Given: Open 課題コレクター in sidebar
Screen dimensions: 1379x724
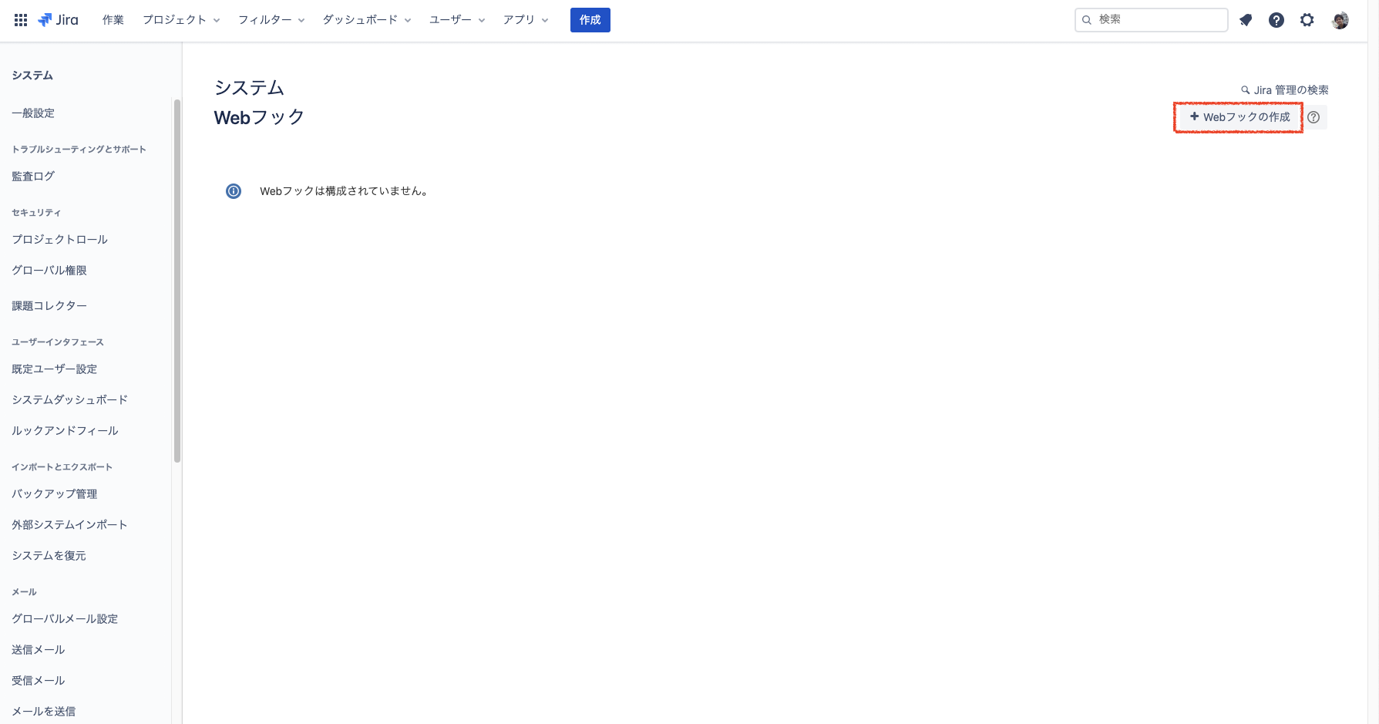Looking at the screenshot, I should (49, 306).
